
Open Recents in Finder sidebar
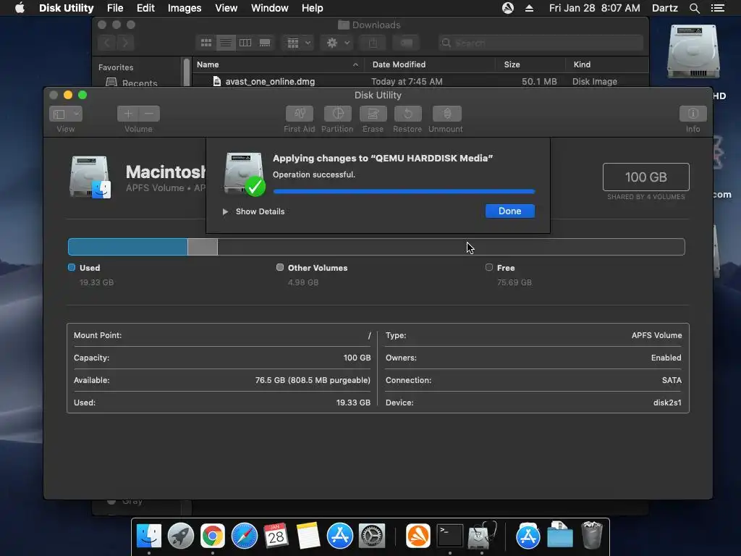pyautogui.click(x=132, y=83)
